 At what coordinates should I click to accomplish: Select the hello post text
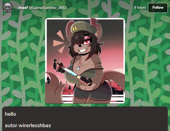10,114
